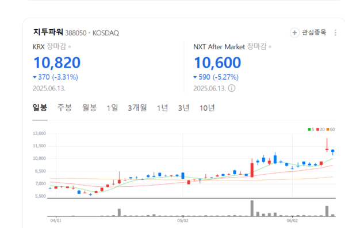Click the green 5-day moving average legend

tap(311, 129)
